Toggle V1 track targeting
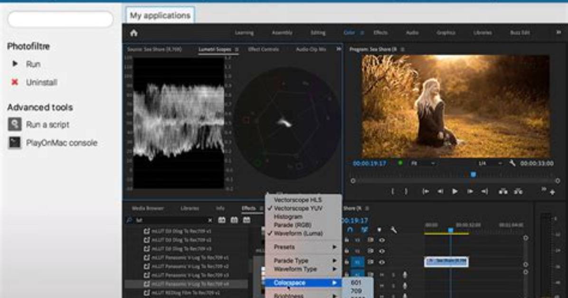Image resolution: width=568 pixels, height=298 pixels. coord(358,262)
